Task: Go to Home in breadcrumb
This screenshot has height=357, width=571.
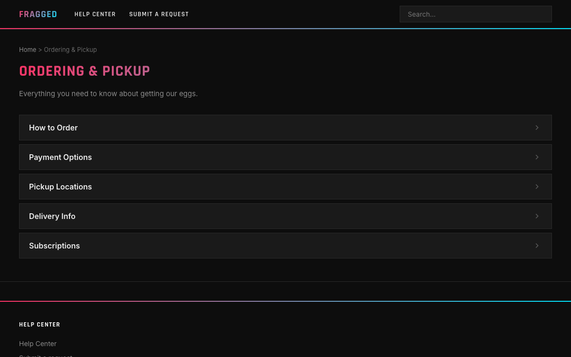Action: 28,50
